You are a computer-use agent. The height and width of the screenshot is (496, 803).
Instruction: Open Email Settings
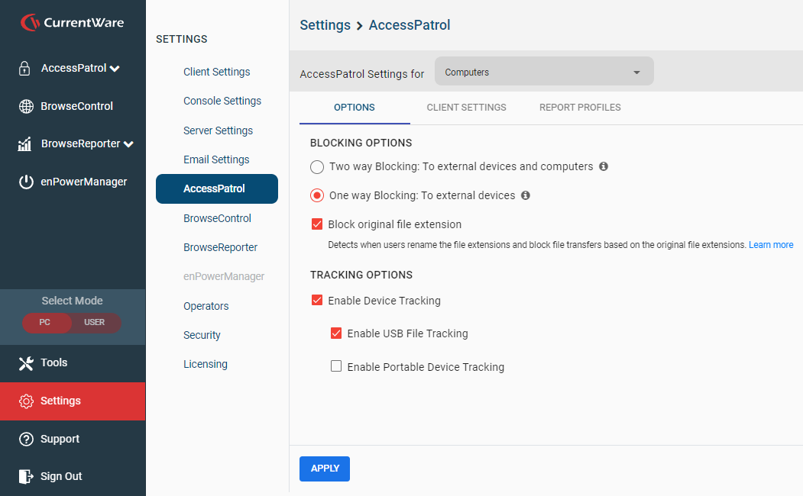coord(216,160)
